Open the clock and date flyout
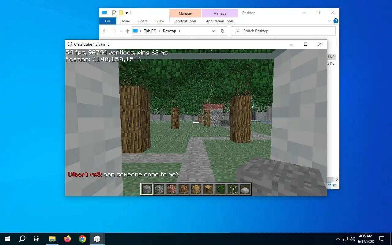Screen dimensions: 392x245 tap(366, 239)
